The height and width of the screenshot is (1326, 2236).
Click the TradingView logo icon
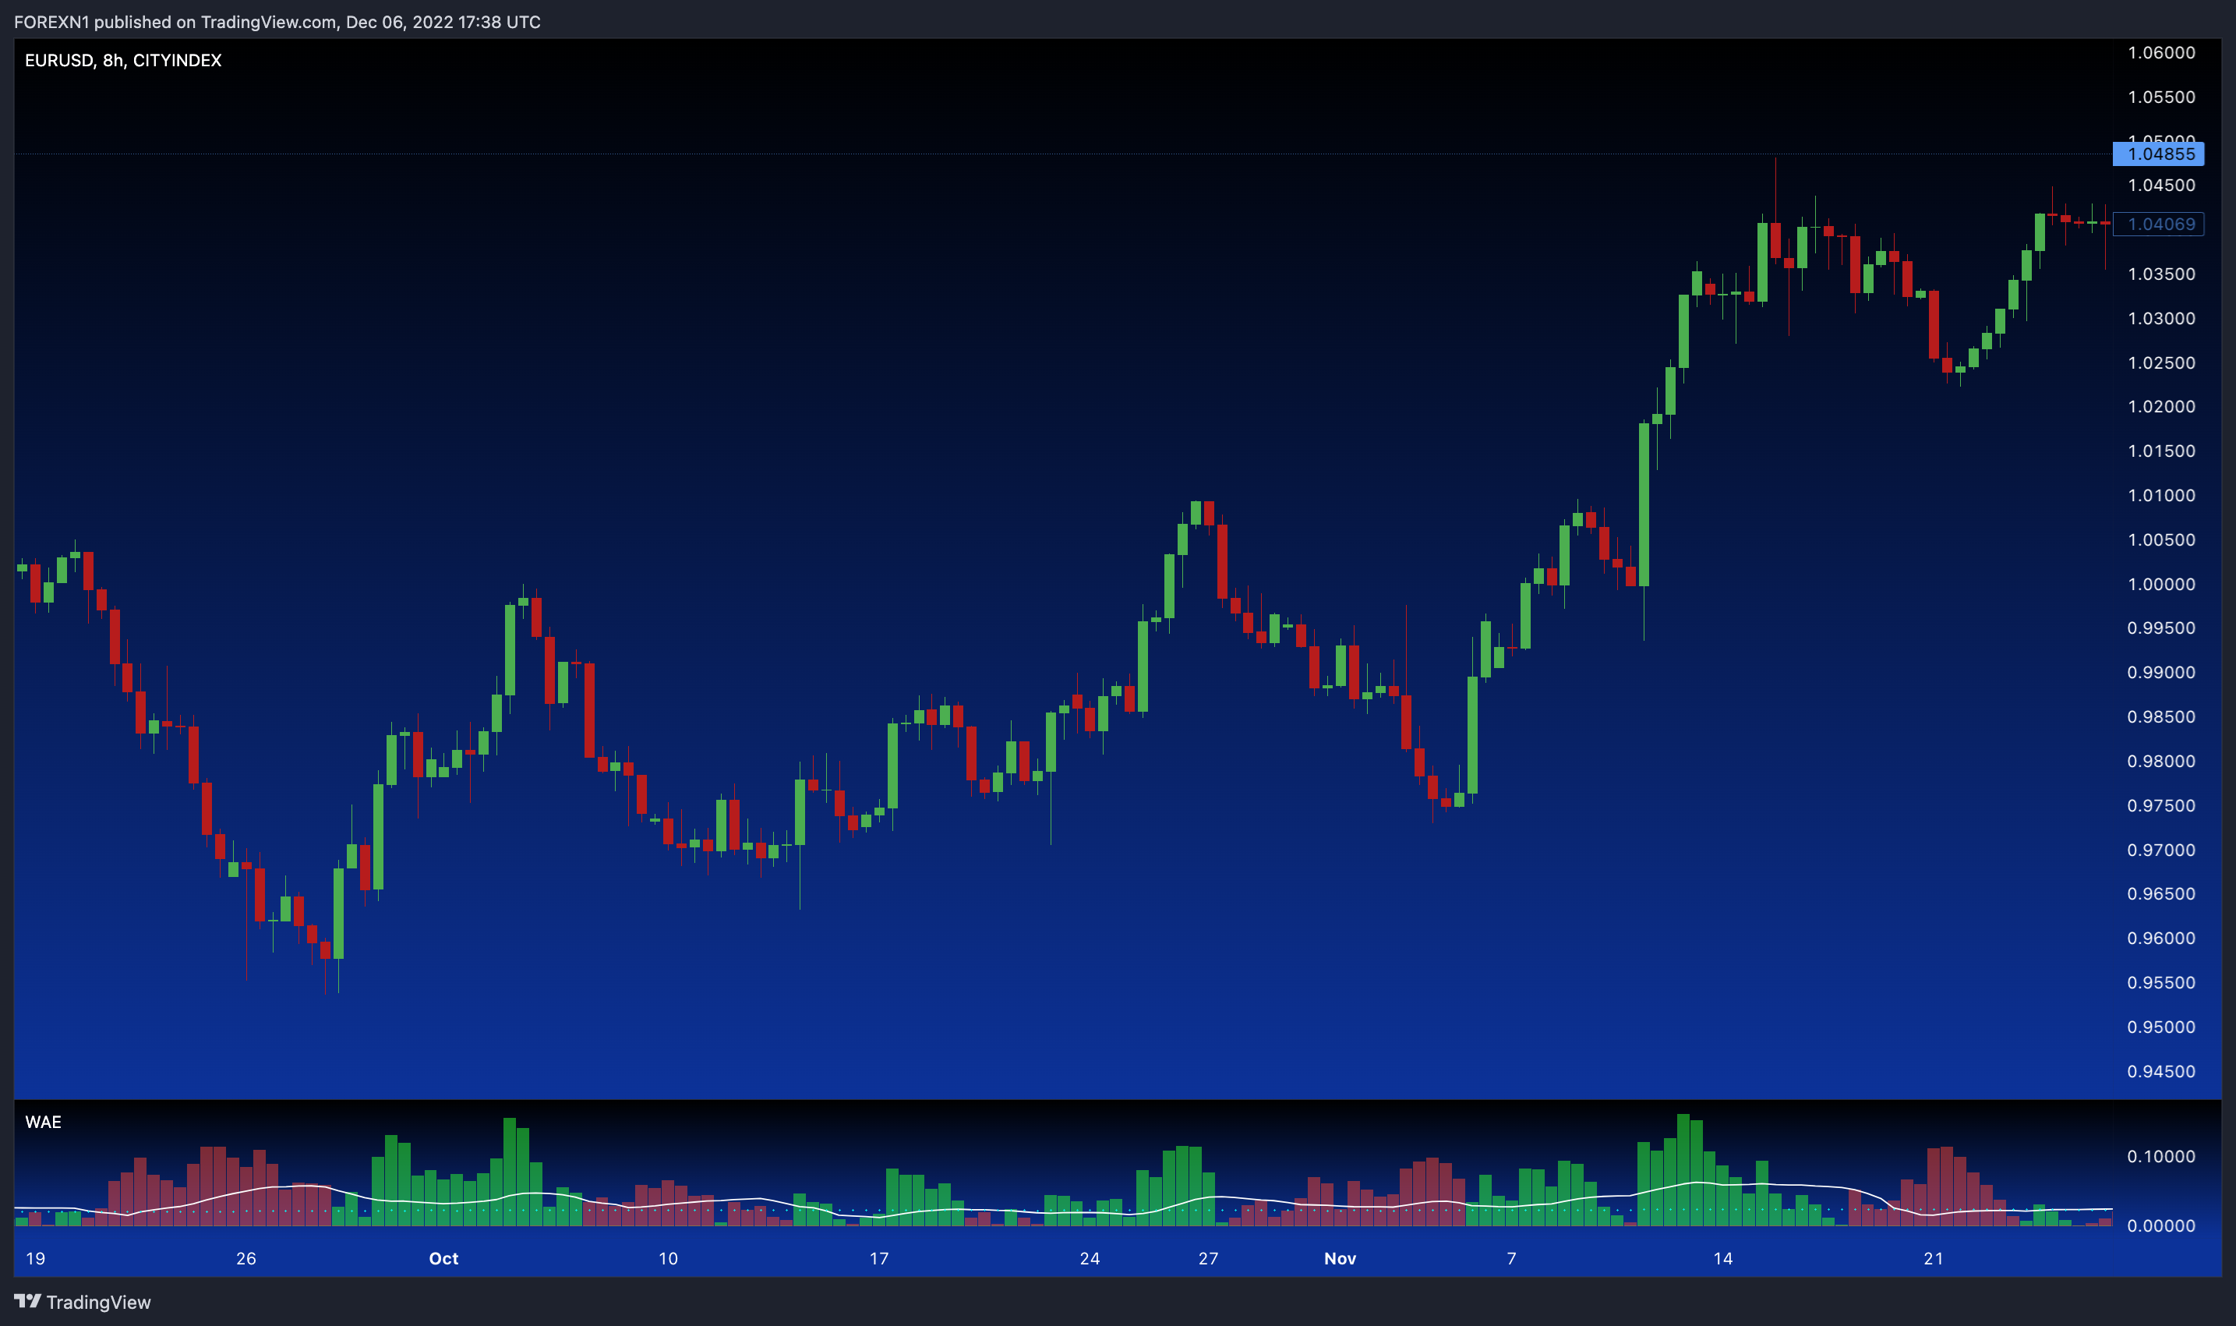(x=28, y=1301)
